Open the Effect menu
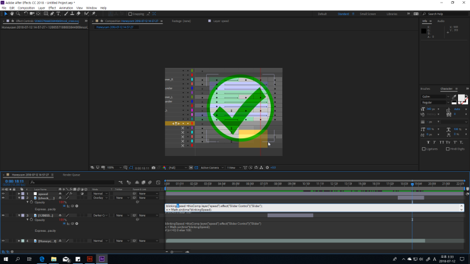The height and width of the screenshot is (264, 470). tap(52, 8)
